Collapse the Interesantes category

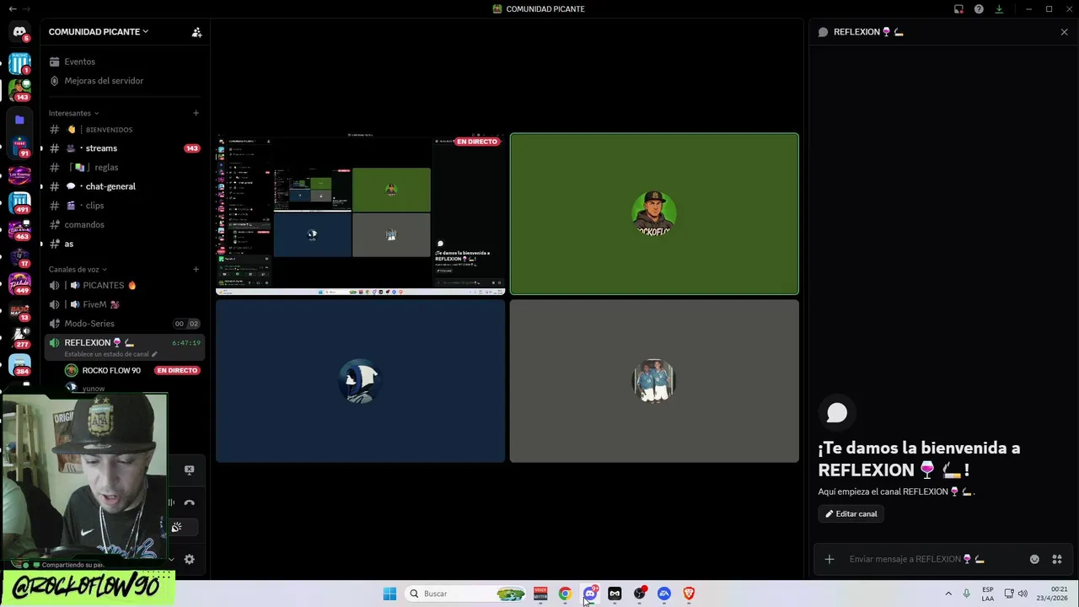point(73,113)
